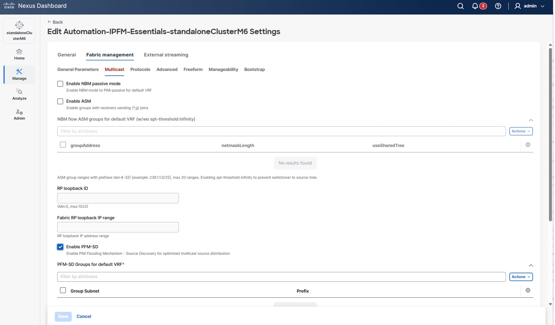Open Protocols sub-tab
The width and height of the screenshot is (555, 325).
(x=140, y=69)
